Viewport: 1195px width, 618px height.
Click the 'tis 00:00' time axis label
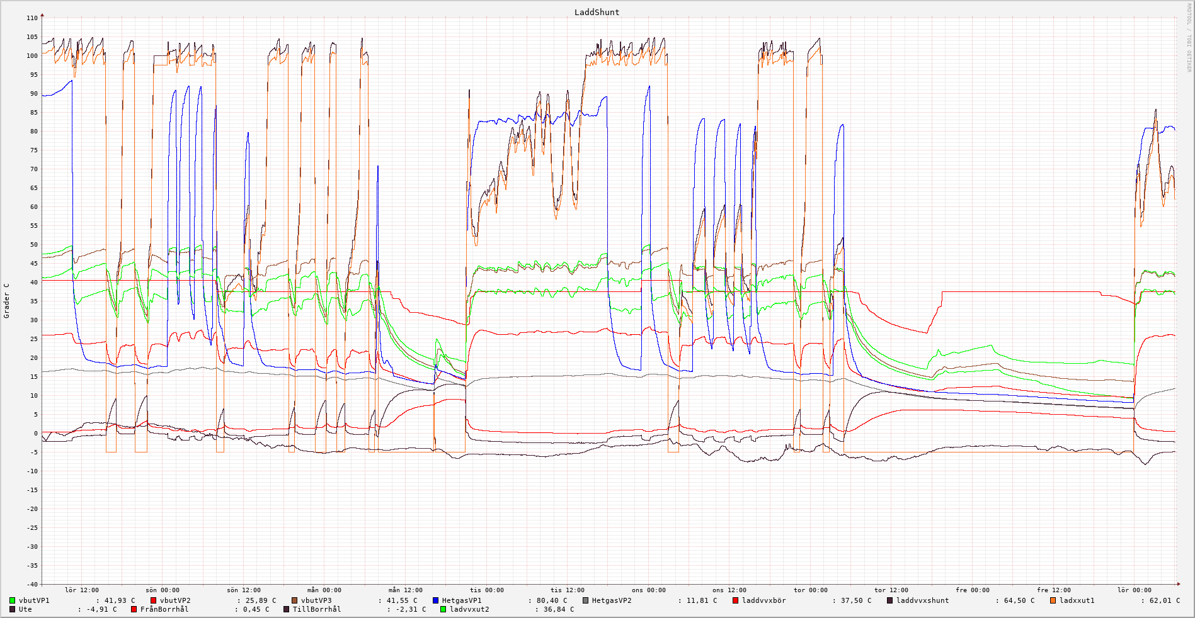(x=486, y=590)
